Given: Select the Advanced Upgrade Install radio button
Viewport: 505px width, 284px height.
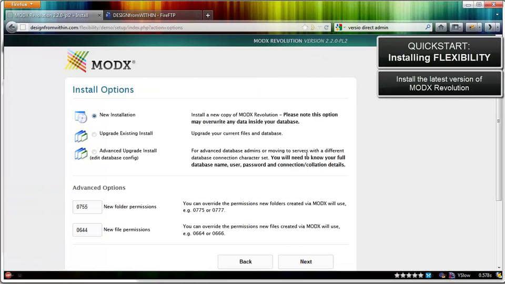Looking at the screenshot, I should point(94,151).
